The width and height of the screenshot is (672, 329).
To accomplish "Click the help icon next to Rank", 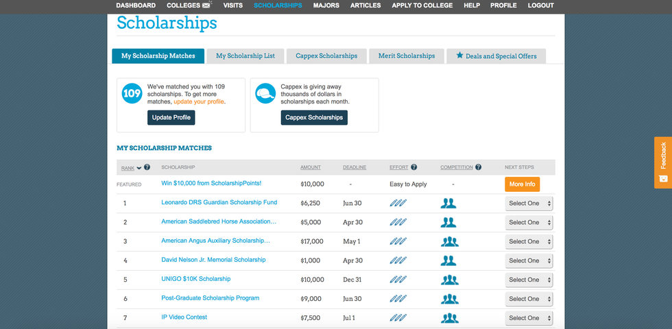I will [x=147, y=167].
